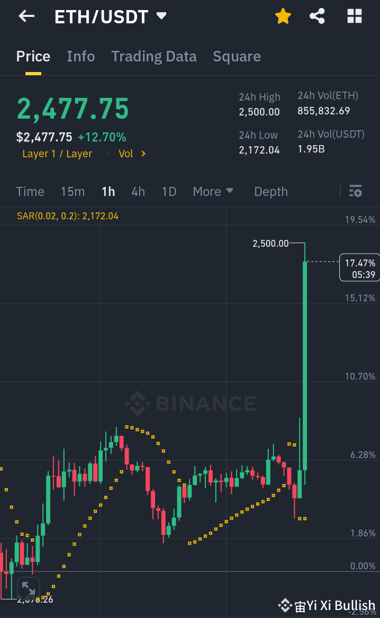The image size is (380, 618).
Task: Open the Square tab
Action: tap(237, 56)
